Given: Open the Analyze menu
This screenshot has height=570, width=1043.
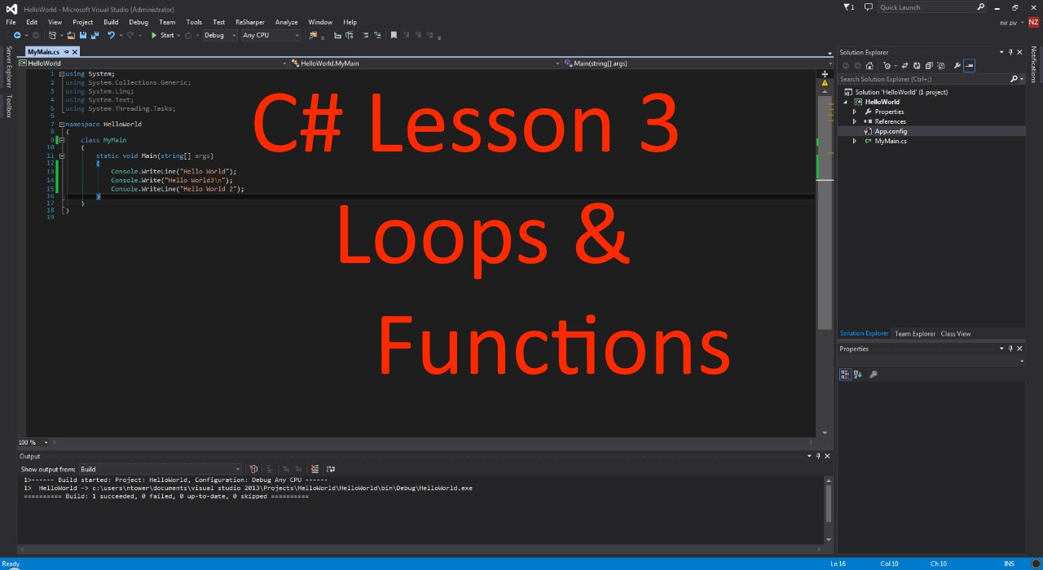Looking at the screenshot, I should tap(286, 22).
